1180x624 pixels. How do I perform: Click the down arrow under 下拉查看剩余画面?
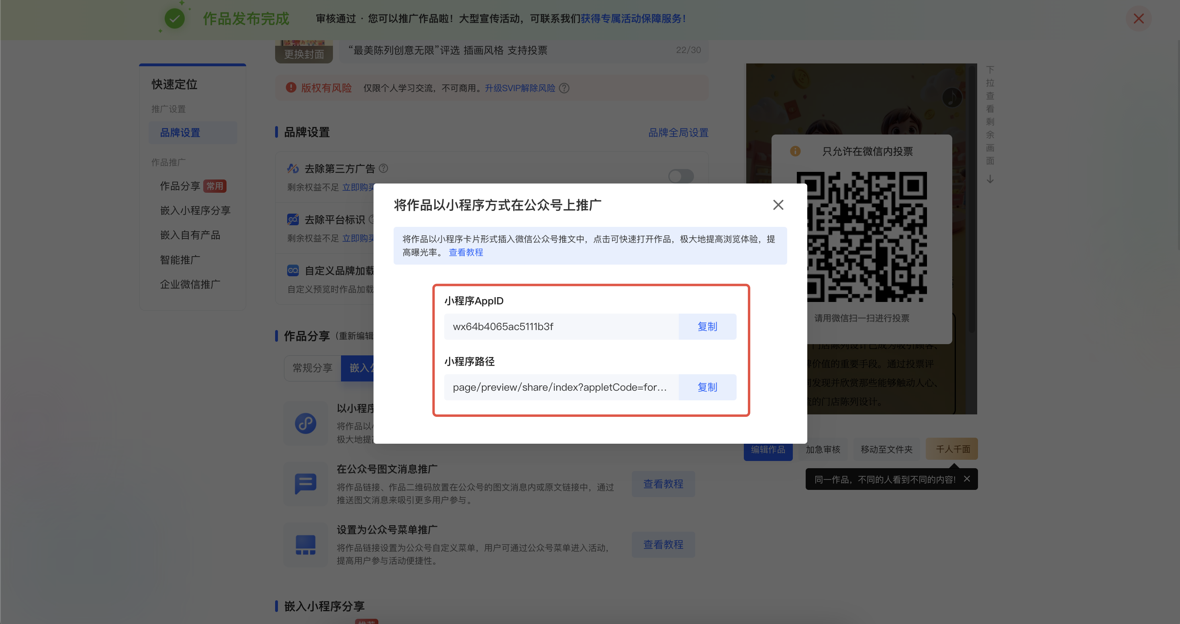pos(990,179)
